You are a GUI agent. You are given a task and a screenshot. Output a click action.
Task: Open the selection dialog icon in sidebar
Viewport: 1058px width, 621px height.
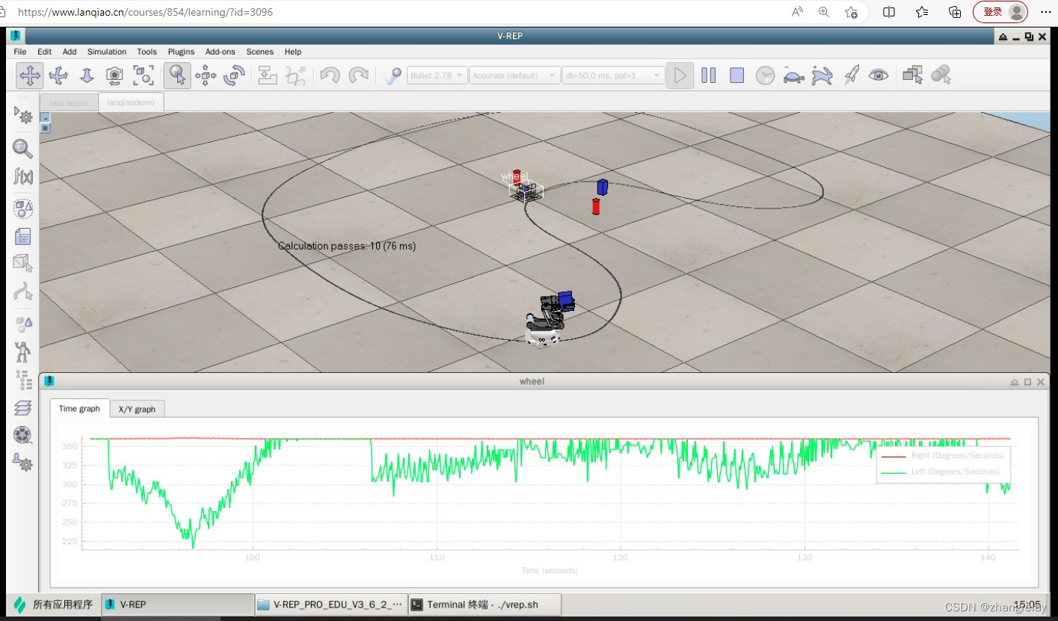click(x=23, y=324)
